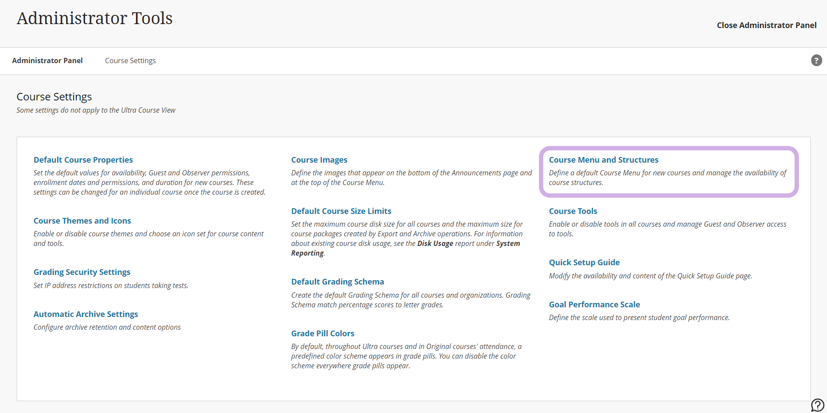The image size is (827, 413).
Task: Click the Administrator Tools page title
Action: (94, 18)
